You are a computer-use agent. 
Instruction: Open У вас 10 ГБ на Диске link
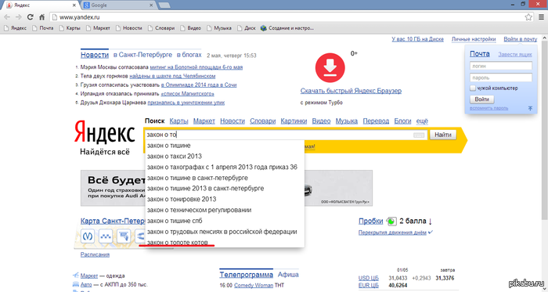tap(417, 39)
